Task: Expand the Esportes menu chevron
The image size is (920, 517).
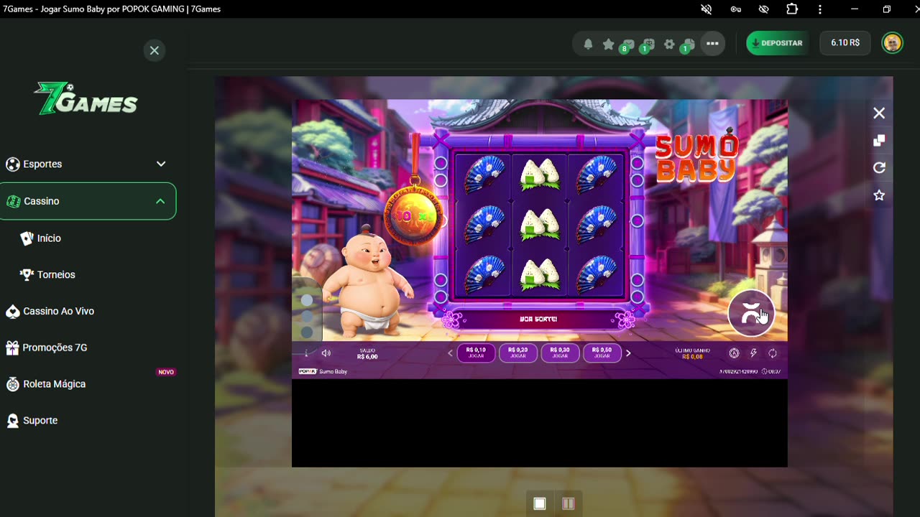Action: pos(161,164)
